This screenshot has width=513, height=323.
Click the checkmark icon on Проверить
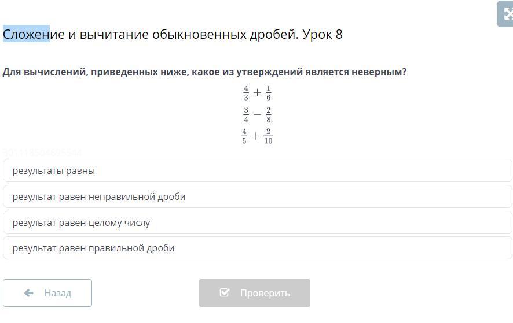click(225, 293)
